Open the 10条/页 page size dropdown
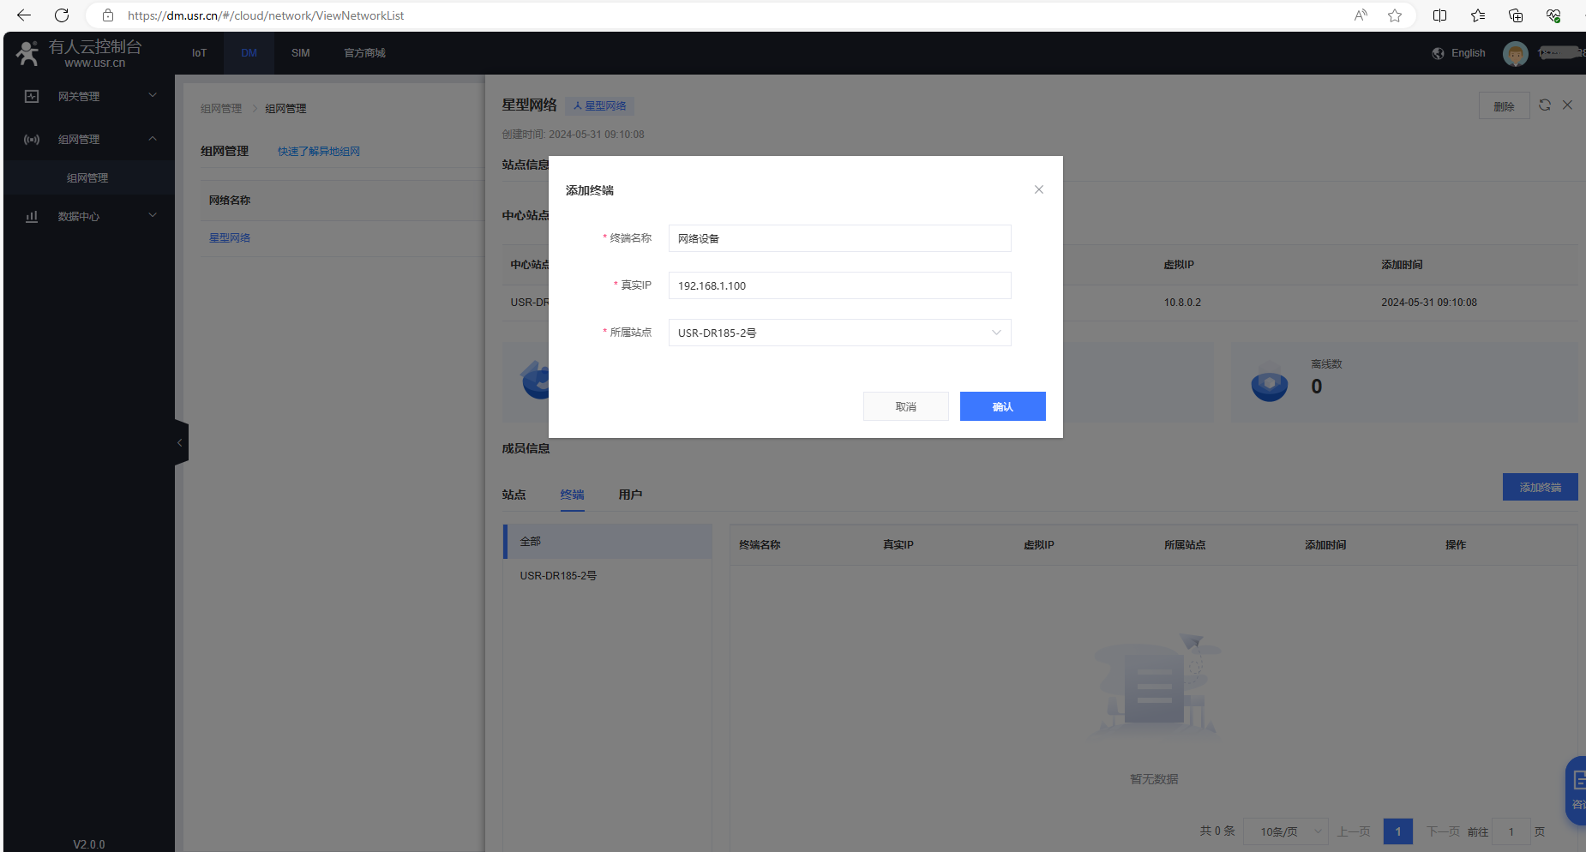The width and height of the screenshot is (1586, 852). pos(1285,831)
